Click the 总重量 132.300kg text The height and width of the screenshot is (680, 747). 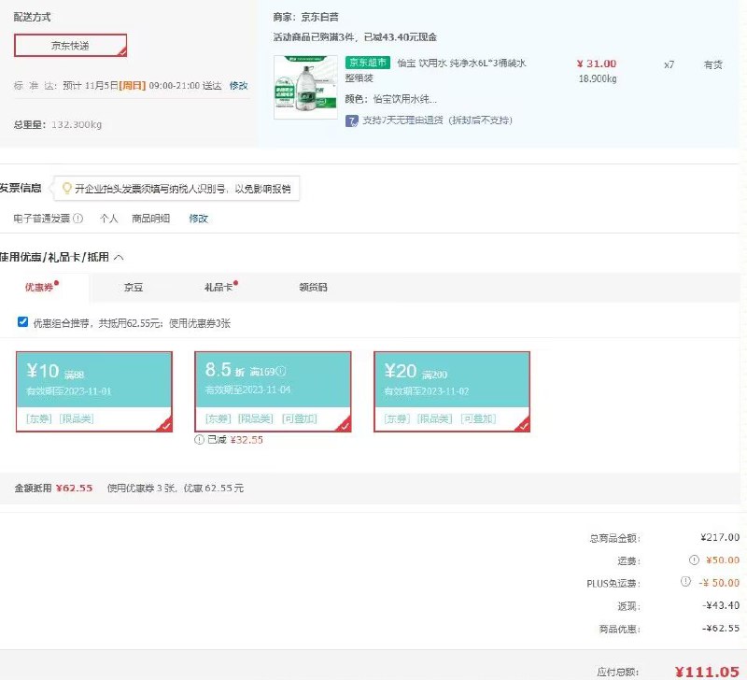[58, 125]
